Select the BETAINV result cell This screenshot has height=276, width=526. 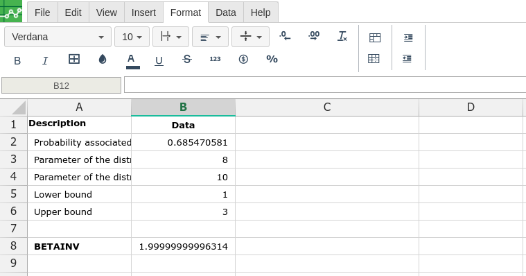coord(183,246)
